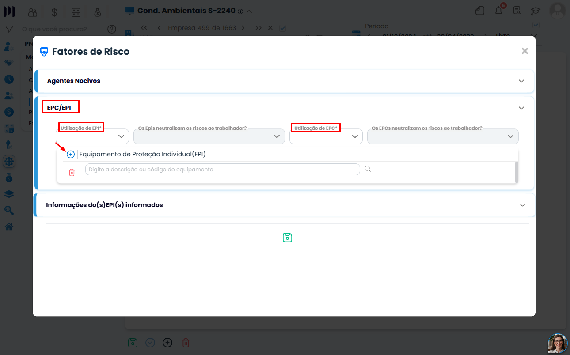570x355 pixels.
Task: Open the document search icon in top bar
Action: coord(517,11)
